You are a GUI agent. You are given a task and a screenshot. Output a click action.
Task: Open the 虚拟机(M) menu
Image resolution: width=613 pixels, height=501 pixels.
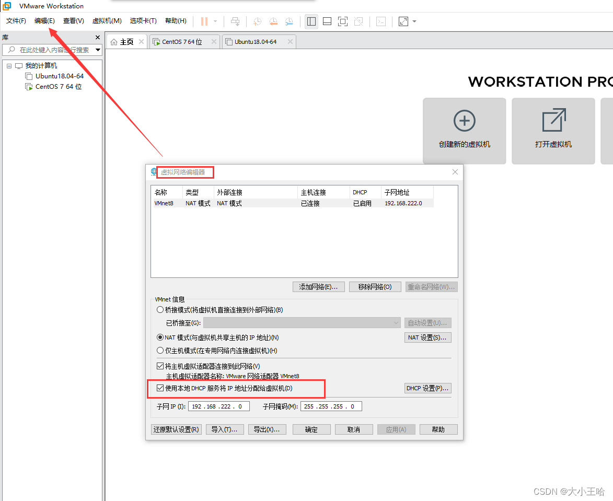pyautogui.click(x=107, y=21)
